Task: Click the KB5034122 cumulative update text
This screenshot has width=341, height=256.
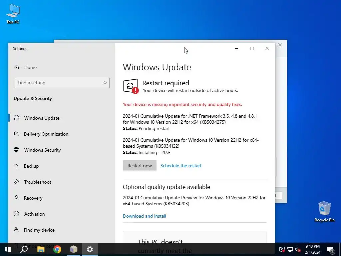Action: tap(191, 143)
